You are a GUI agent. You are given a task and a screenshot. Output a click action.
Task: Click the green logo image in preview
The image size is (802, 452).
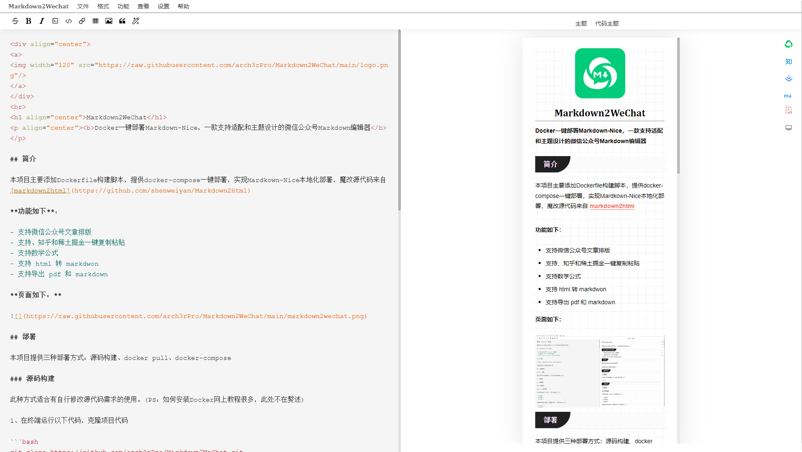click(x=600, y=73)
